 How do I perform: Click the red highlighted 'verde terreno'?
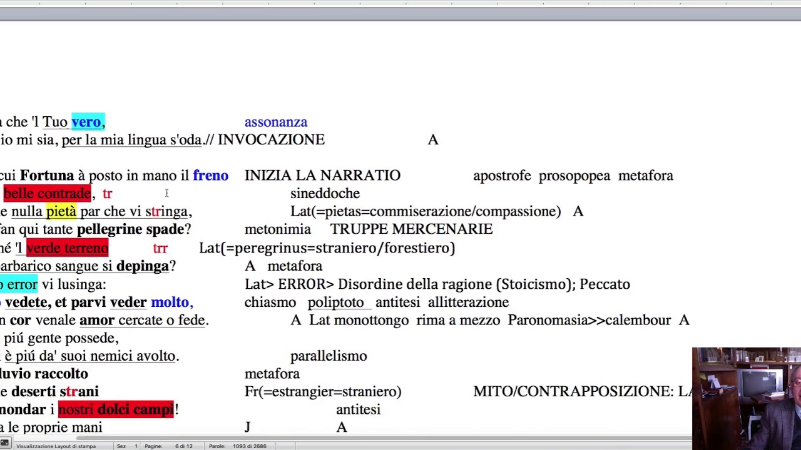click(67, 248)
